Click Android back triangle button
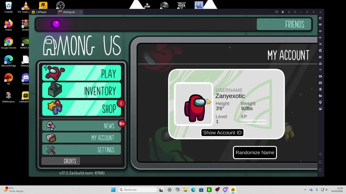This screenshot has width=346, height=194. click(320, 154)
